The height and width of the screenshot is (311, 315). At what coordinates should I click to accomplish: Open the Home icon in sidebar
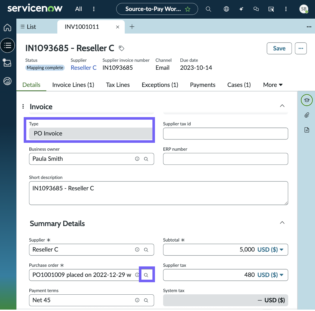pos(7,28)
